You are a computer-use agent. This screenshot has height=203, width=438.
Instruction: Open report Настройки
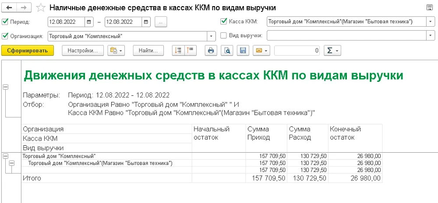click(83, 50)
